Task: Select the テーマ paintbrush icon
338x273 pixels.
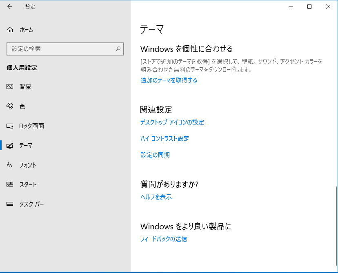Action: click(x=10, y=145)
